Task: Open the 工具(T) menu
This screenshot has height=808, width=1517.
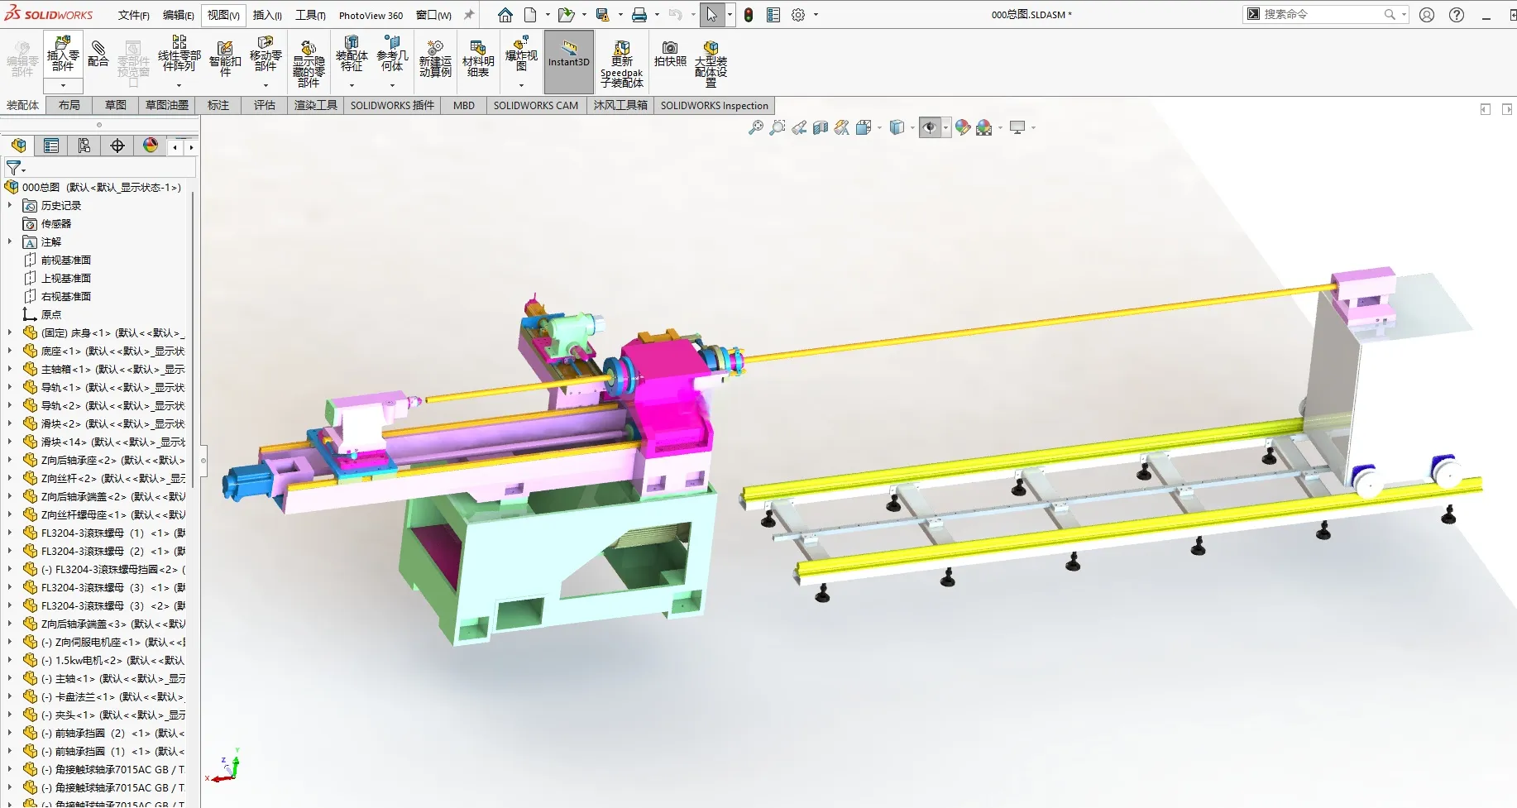Action: (310, 15)
